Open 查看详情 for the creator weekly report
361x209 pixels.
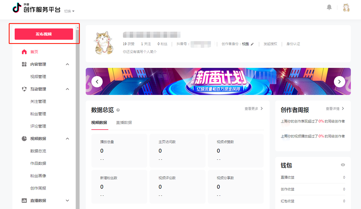(335, 109)
